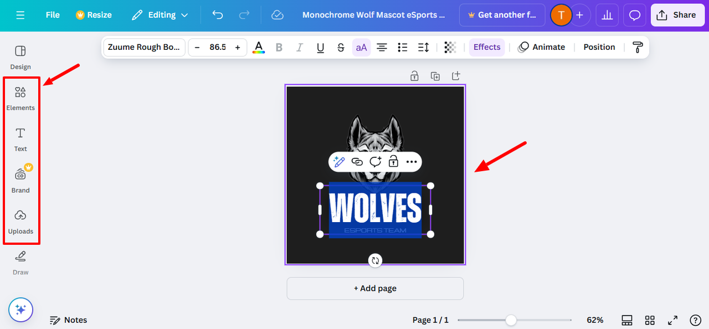Toggle bulleted list
This screenshot has width=709, height=329.
[403, 47]
